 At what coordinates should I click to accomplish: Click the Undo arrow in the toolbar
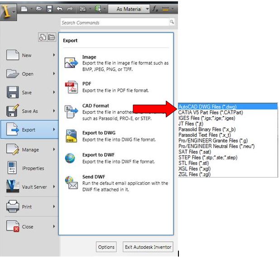pos(59,9)
